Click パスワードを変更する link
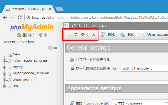168x105 pixels. [93, 60]
